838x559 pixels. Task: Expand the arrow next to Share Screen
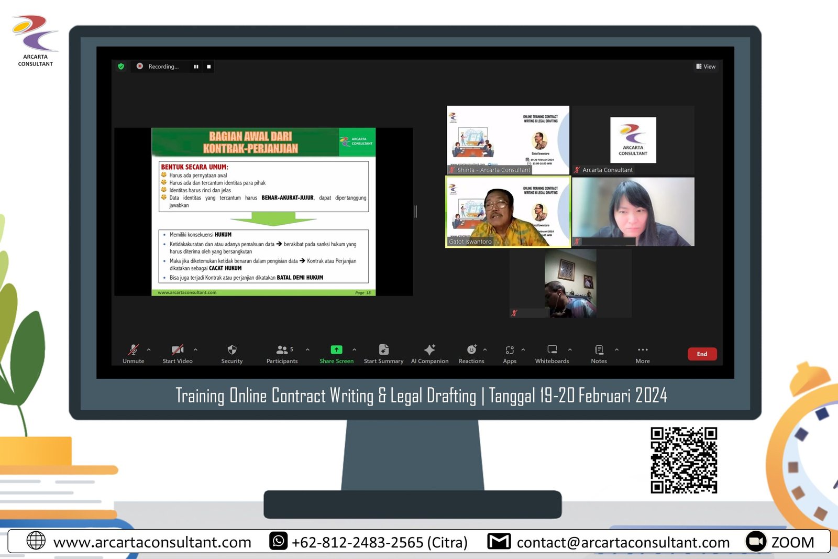355,349
